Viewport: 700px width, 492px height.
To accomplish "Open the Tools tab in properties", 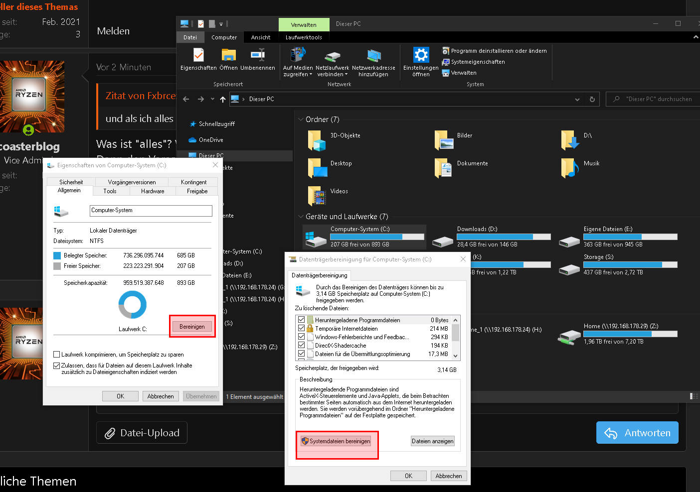I will [110, 191].
